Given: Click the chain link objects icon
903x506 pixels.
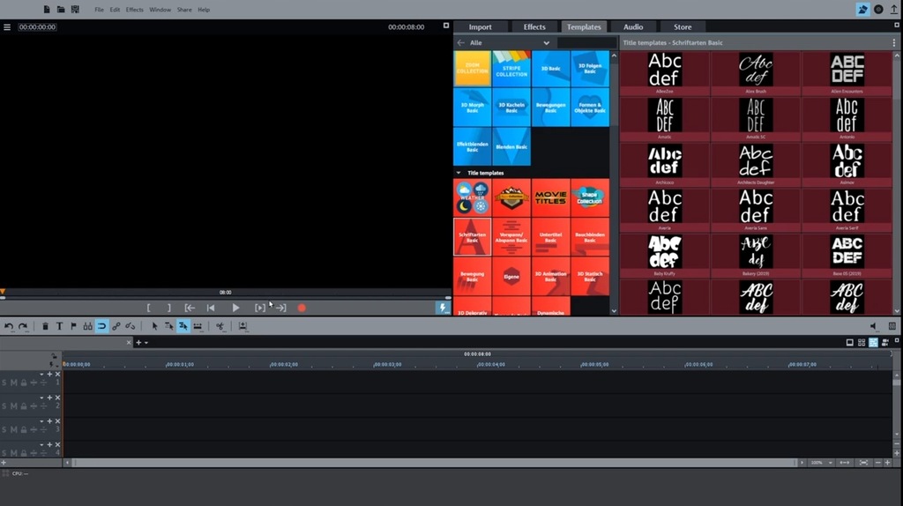Looking at the screenshot, I should [116, 326].
